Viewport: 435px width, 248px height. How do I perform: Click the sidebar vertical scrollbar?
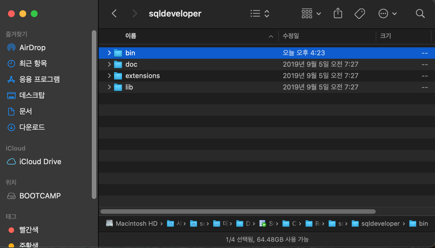tap(94, 115)
